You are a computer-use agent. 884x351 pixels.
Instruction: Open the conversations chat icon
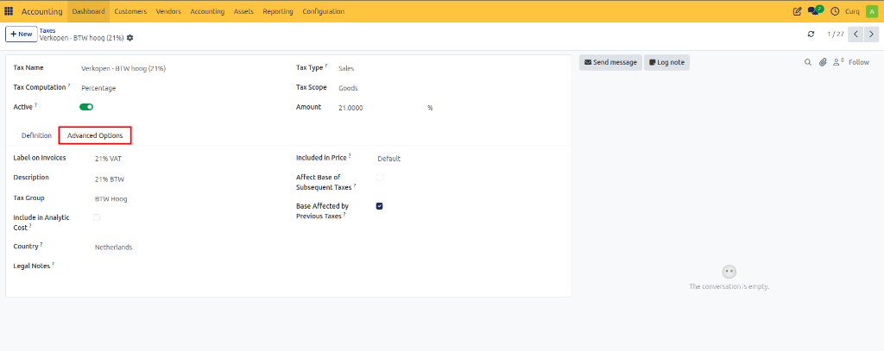tap(815, 10)
